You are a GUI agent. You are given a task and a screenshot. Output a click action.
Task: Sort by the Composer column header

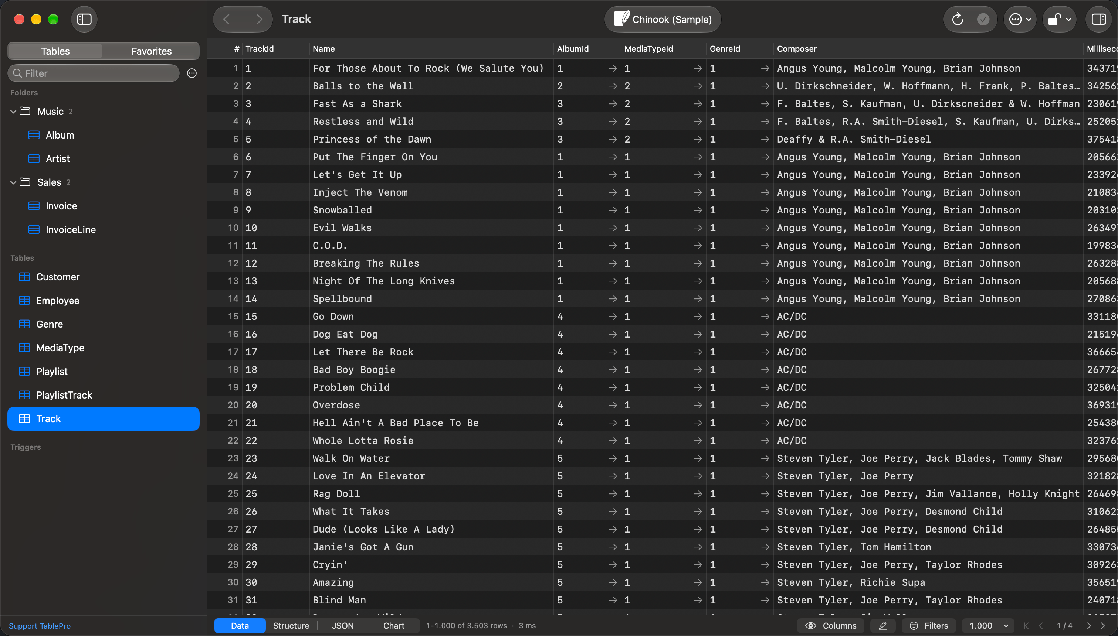pos(929,49)
